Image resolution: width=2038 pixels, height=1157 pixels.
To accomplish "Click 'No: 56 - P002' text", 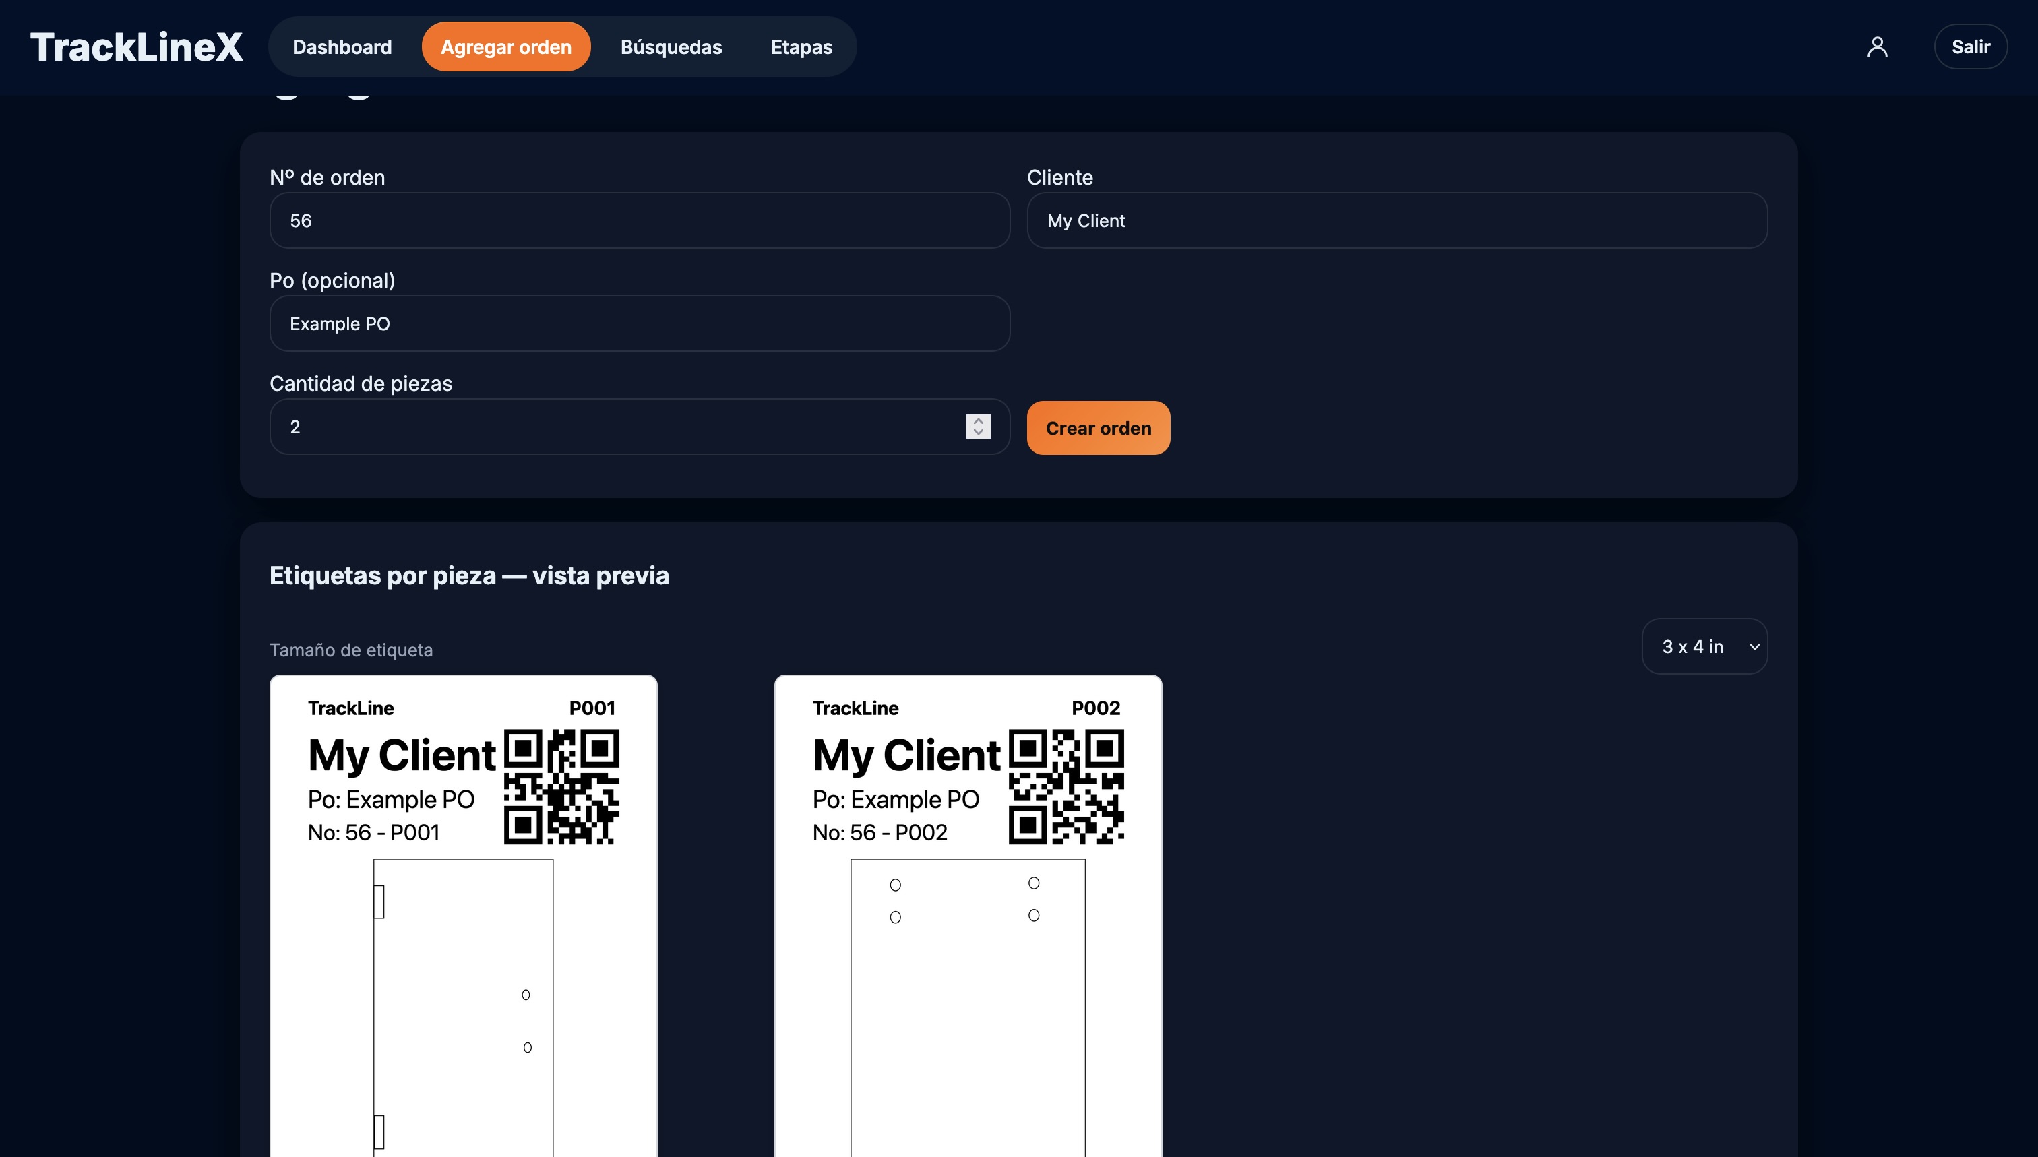I will pos(879,833).
